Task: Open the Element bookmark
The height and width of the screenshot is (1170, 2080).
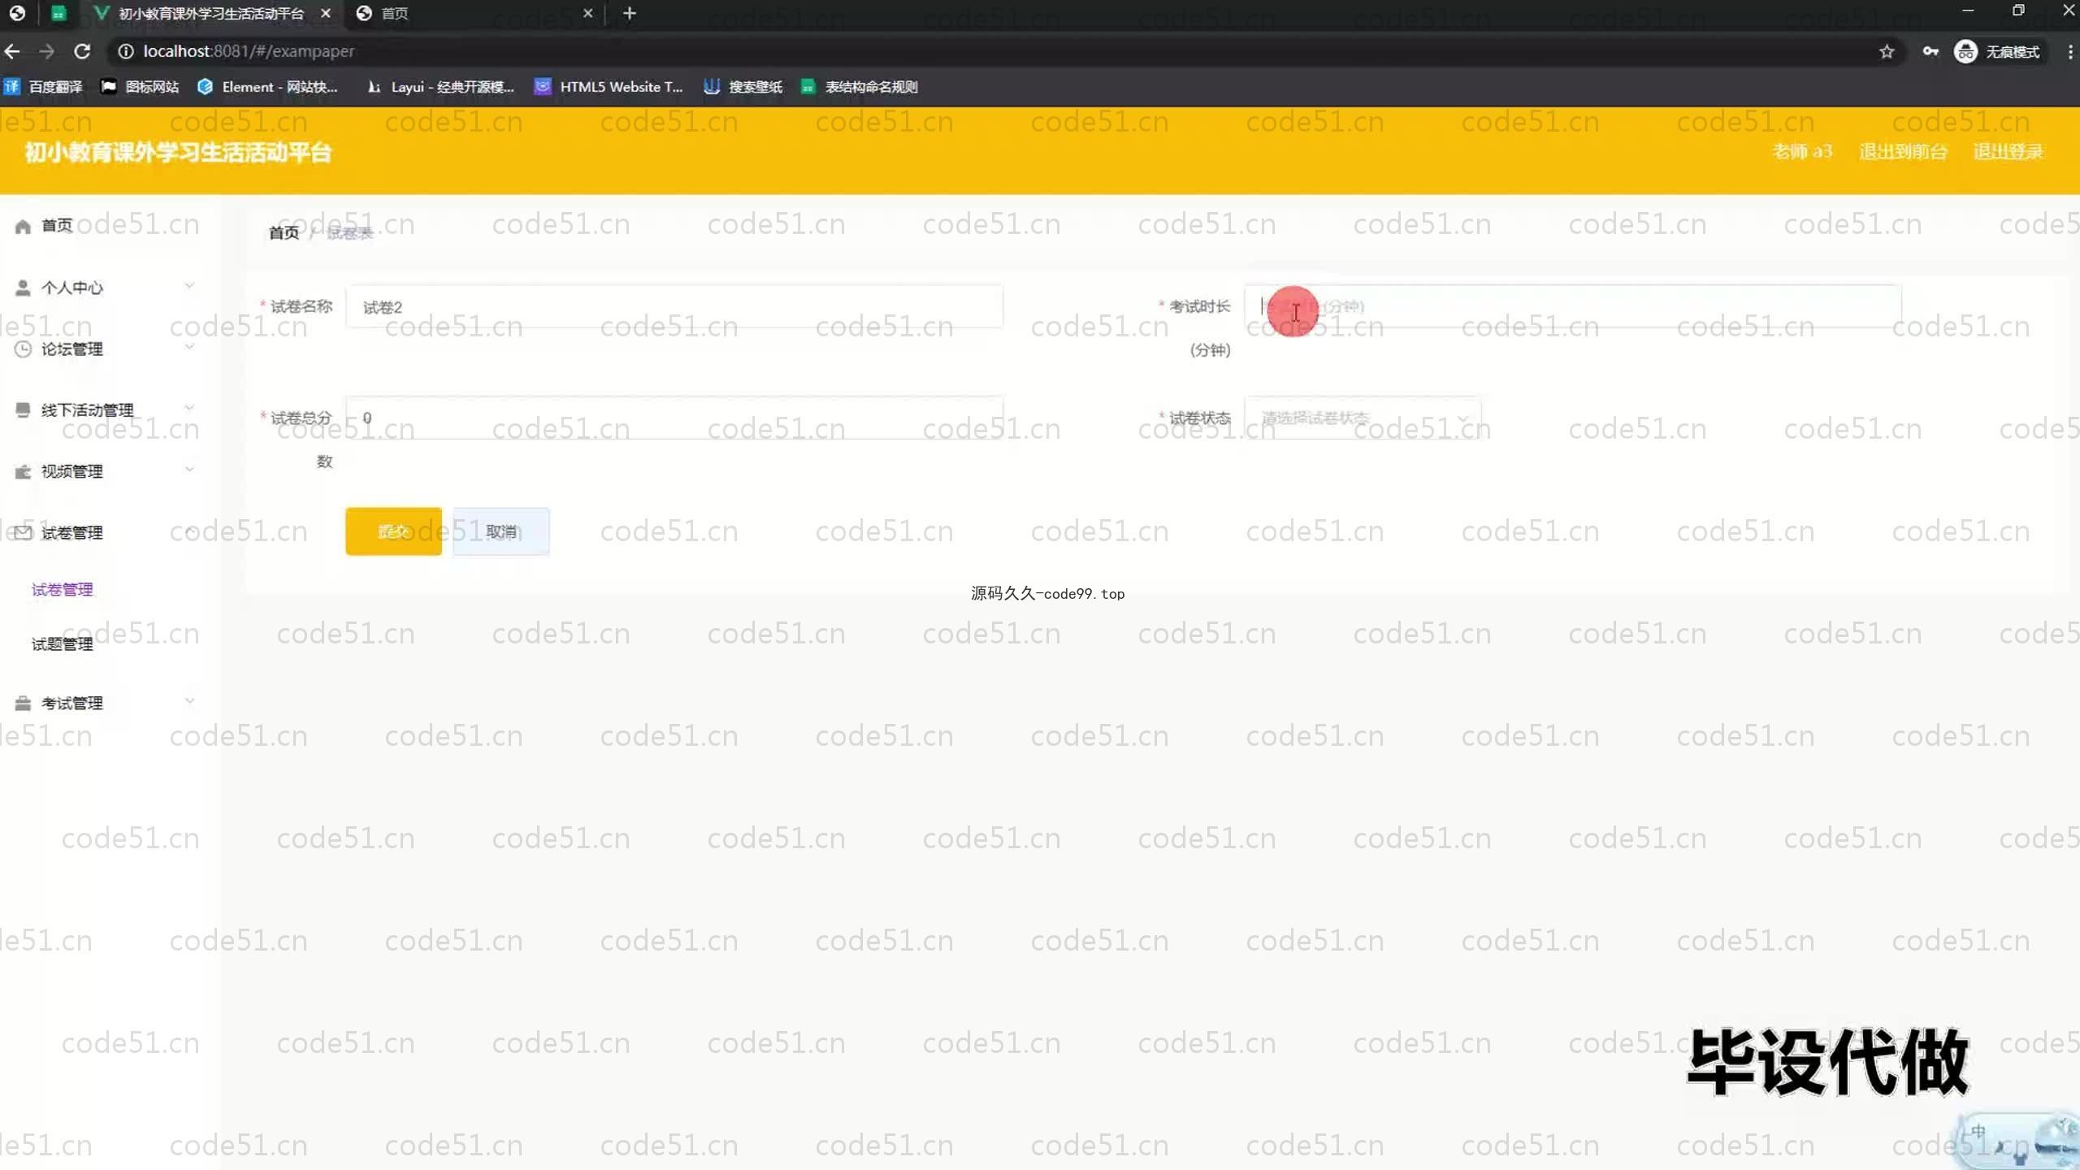Action: [267, 87]
